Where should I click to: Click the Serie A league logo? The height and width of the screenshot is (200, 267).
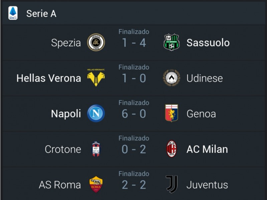pyautogui.click(x=13, y=13)
